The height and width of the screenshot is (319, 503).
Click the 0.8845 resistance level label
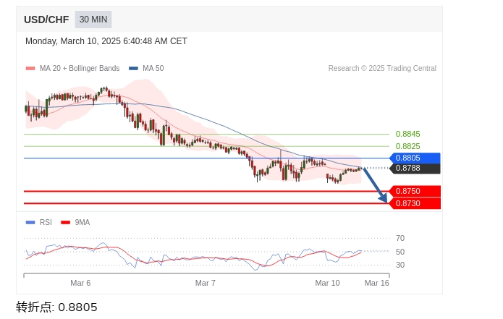click(x=407, y=134)
